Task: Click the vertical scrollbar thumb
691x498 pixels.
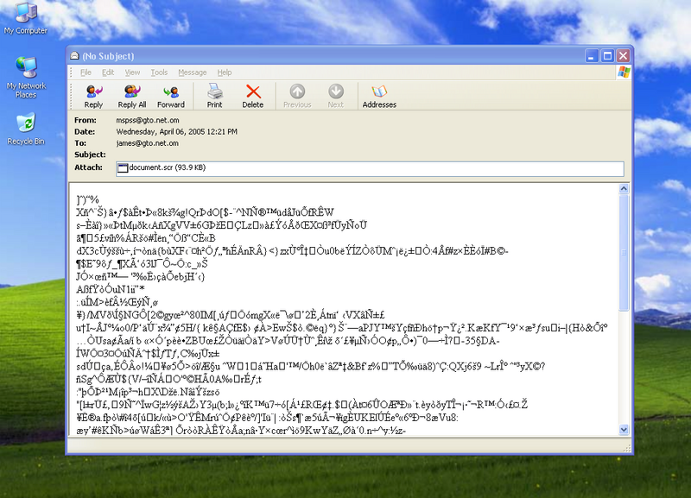Action: pyautogui.click(x=624, y=253)
